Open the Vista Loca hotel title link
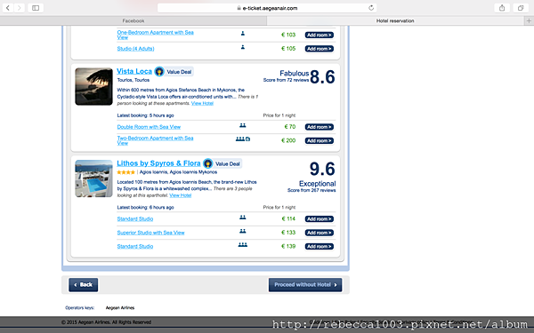The image size is (534, 333). [134, 71]
